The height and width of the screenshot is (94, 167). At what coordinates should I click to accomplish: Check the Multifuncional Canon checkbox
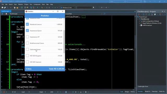(x=27, y=43)
